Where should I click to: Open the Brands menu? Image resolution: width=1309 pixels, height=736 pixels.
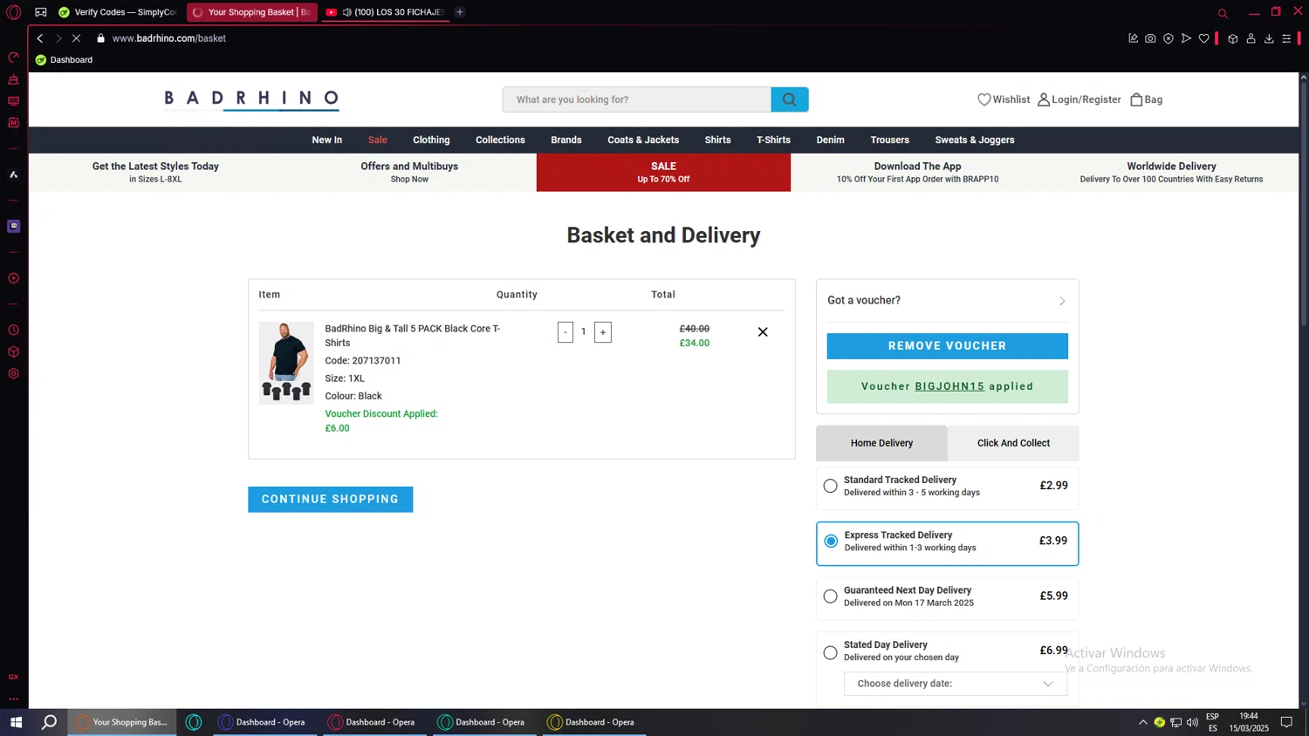coord(566,140)
